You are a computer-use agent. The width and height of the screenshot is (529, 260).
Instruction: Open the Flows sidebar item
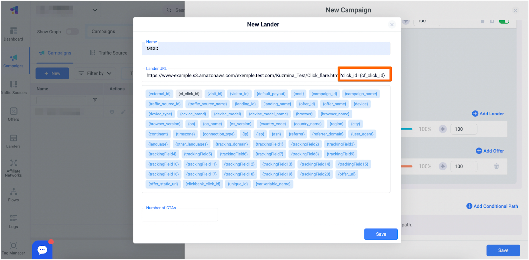(13, 195)
